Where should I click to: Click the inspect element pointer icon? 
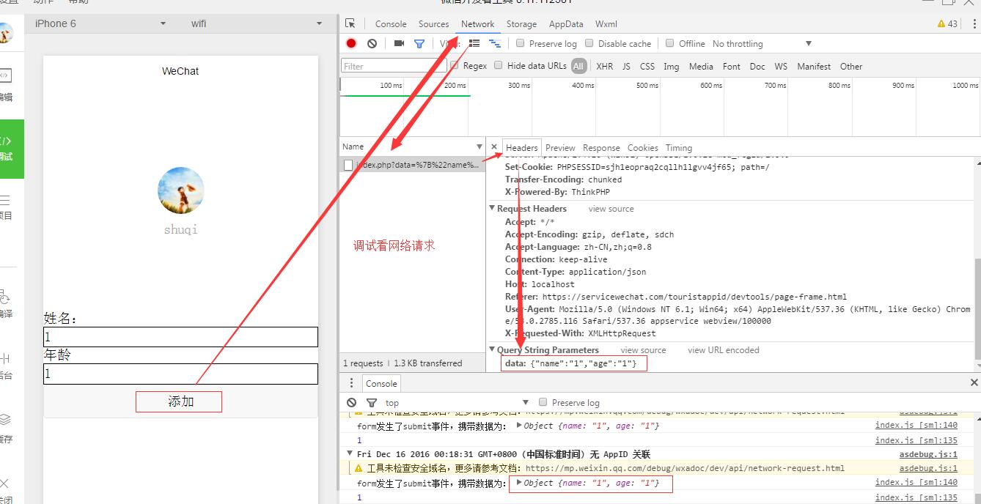pos(350,23)
